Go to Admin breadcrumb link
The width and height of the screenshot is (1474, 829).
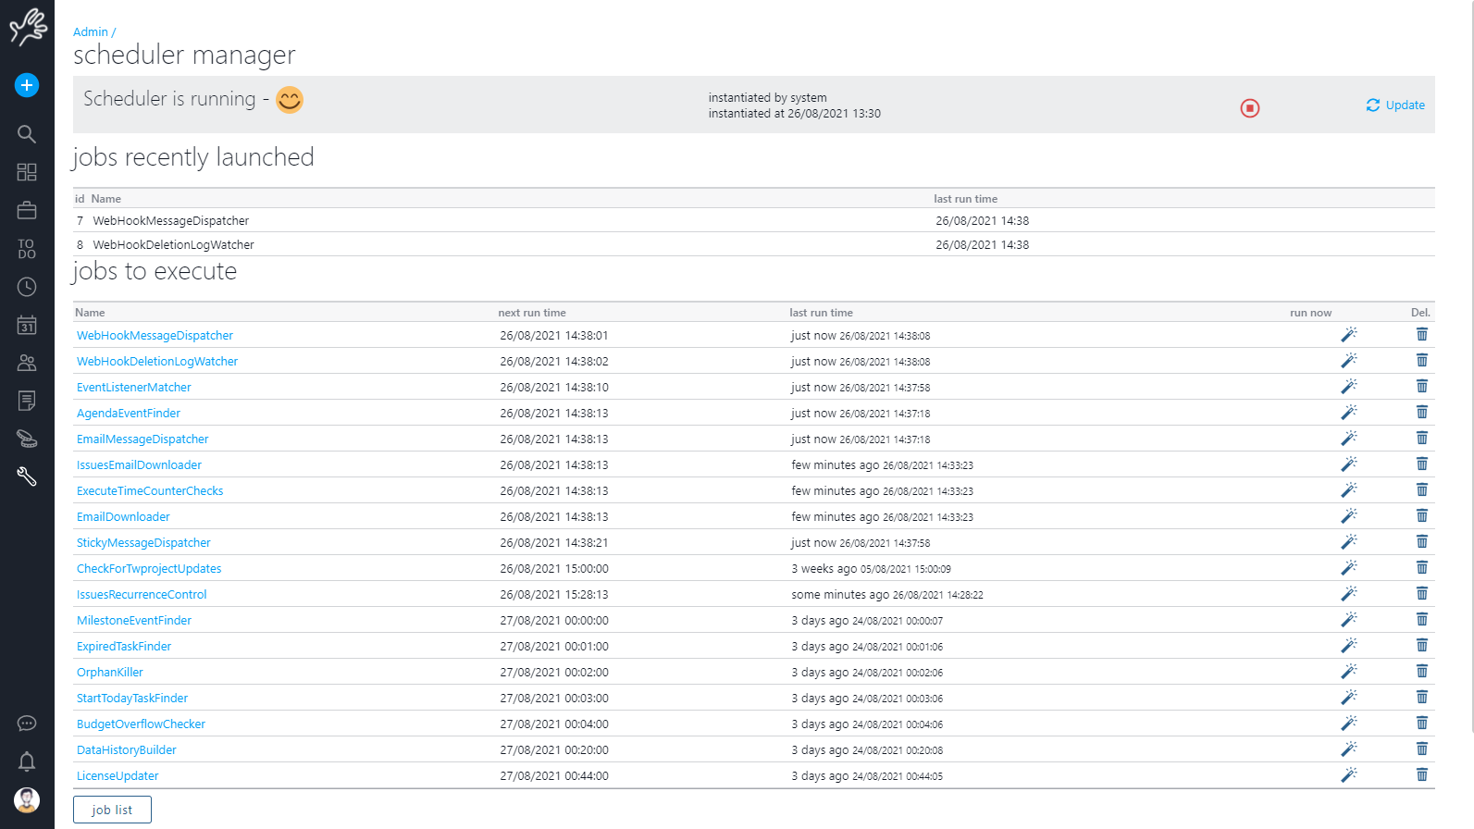pos(90,32)
